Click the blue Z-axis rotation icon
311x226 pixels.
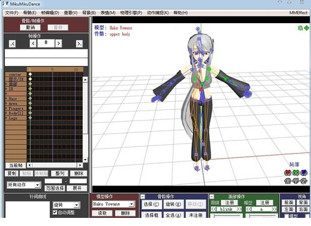click(304, 172)
